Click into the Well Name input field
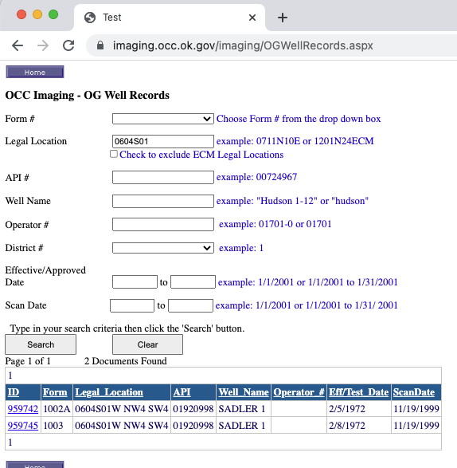Screen dimensions: 457x468 [163, 201]
